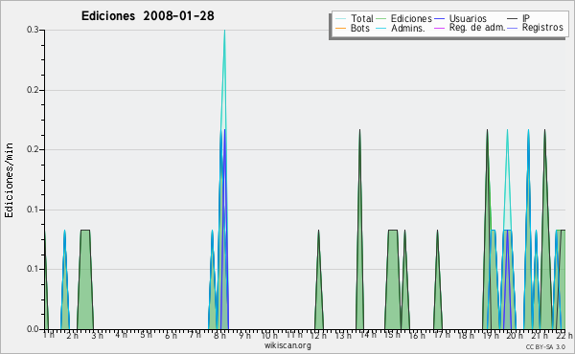The width and height of the screenshot is (575, 354).
Task: Click the chart title Ediciones 2008-01-28
Action: point(148,16)
